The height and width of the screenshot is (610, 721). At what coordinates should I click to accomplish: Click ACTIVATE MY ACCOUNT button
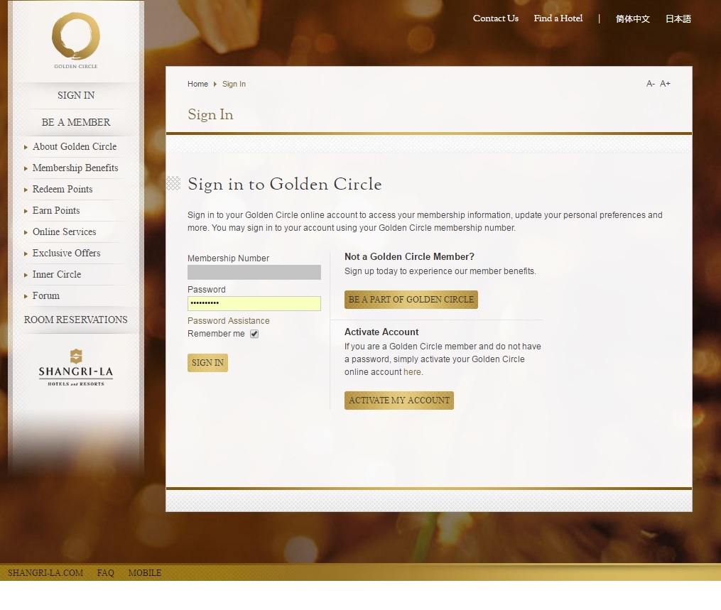pos(399,401)
